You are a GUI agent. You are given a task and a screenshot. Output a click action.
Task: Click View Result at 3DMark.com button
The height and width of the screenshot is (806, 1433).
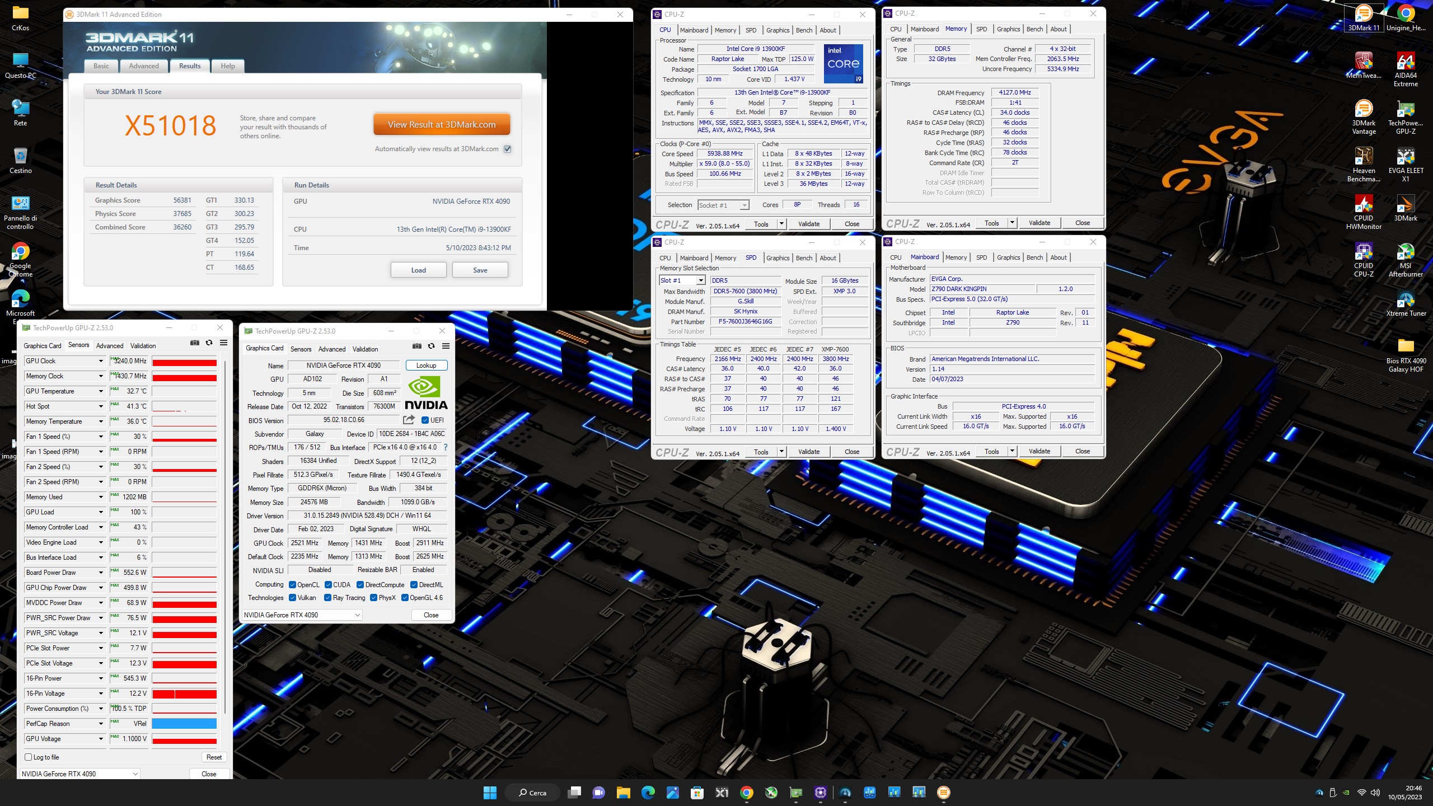click(x=442, y=125)
